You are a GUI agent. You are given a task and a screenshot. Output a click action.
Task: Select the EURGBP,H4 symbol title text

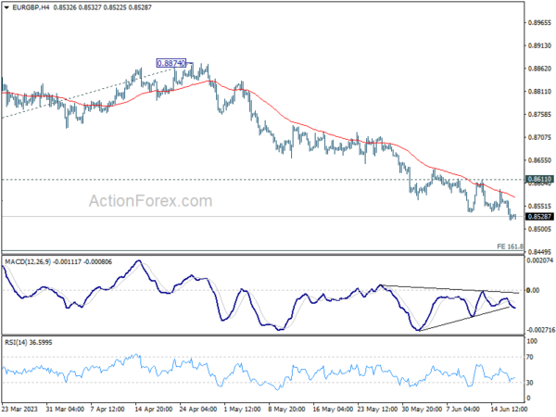pos(31,7)
